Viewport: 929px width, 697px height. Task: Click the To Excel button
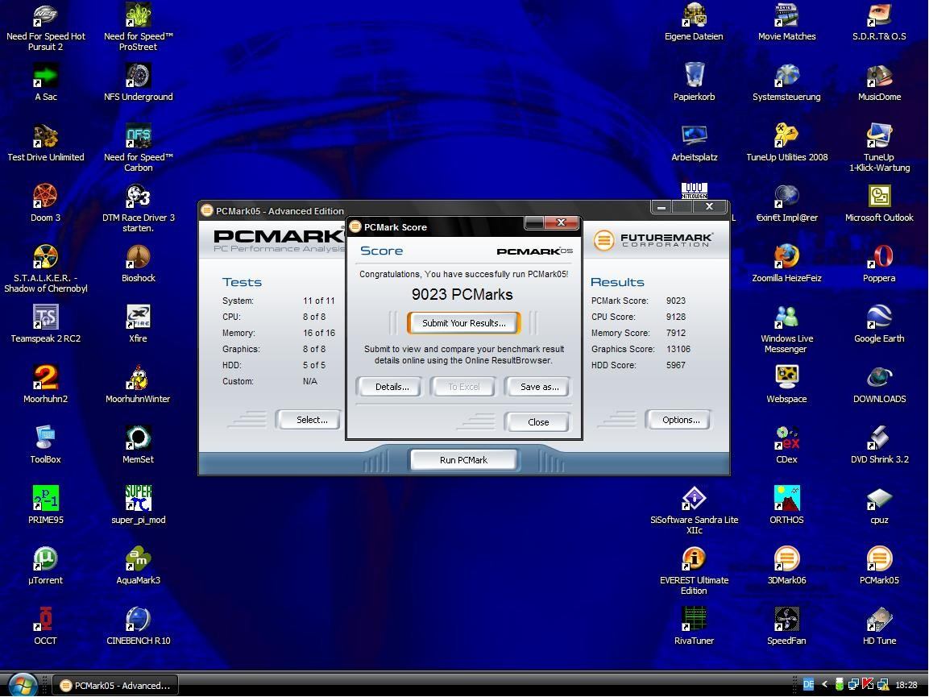(464, 387)
